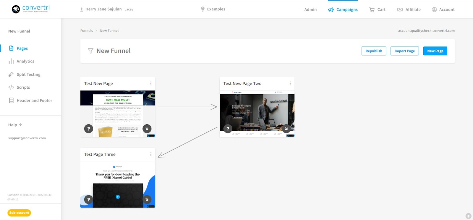Click the help question icon on Test New Page
The width and height of the screenshot is (473, 220).
[89, 129]
